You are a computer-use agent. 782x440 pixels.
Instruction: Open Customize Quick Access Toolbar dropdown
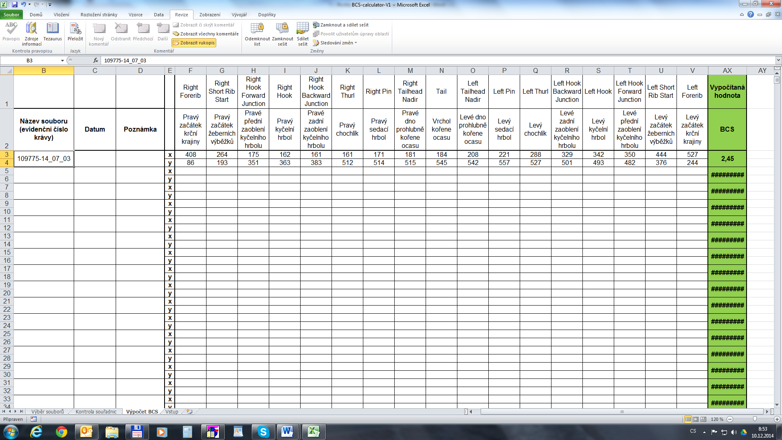(50, 4)
